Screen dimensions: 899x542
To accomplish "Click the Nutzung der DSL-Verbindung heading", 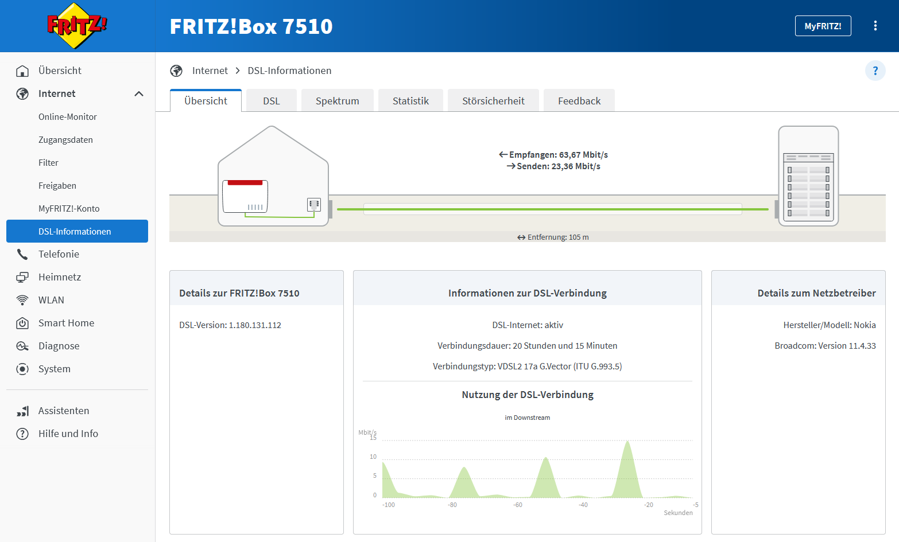I will tap(528, 395).
